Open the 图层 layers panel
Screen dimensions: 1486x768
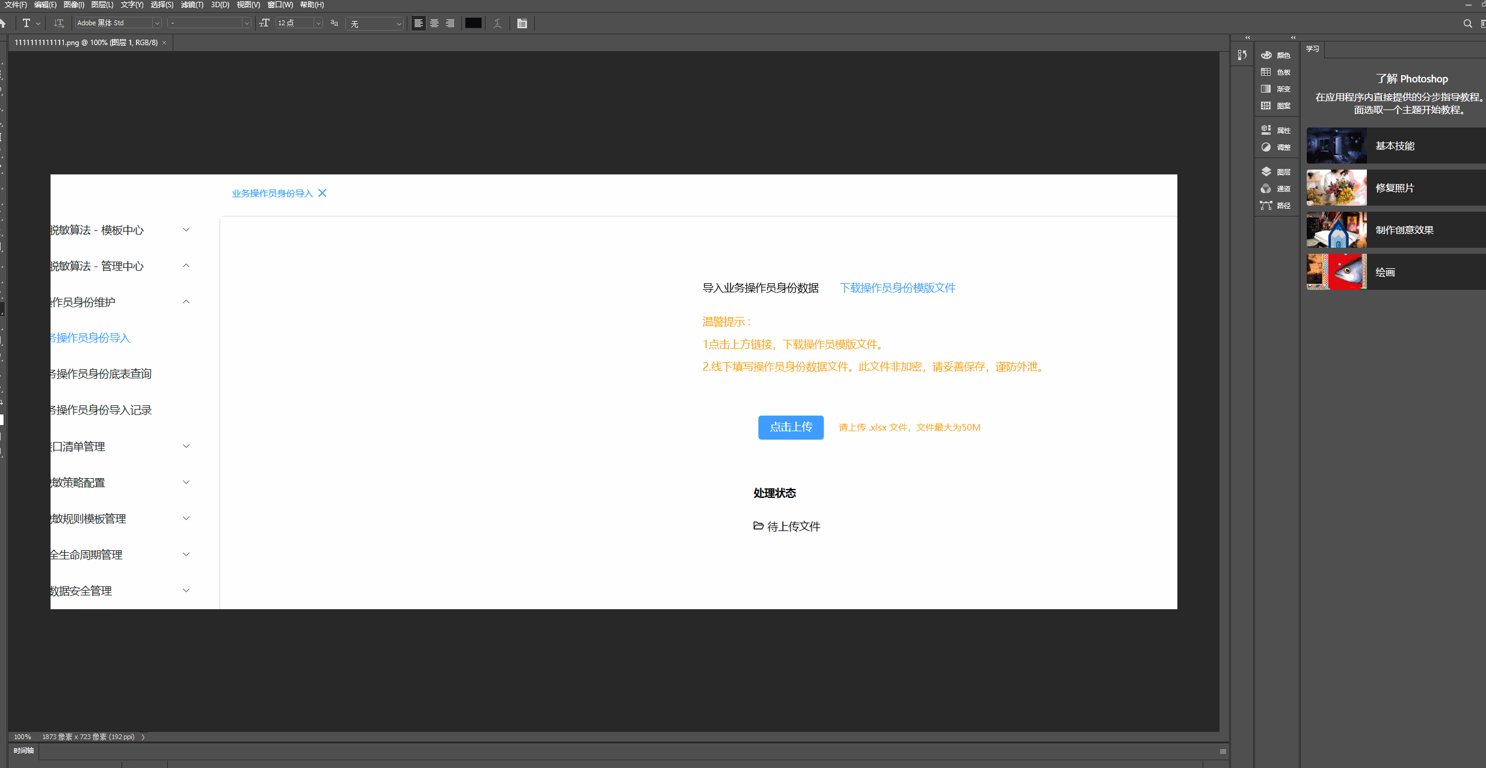(1275, 172)
